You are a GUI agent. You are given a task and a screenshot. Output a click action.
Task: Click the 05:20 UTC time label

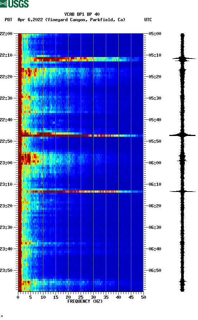(155, 77)
